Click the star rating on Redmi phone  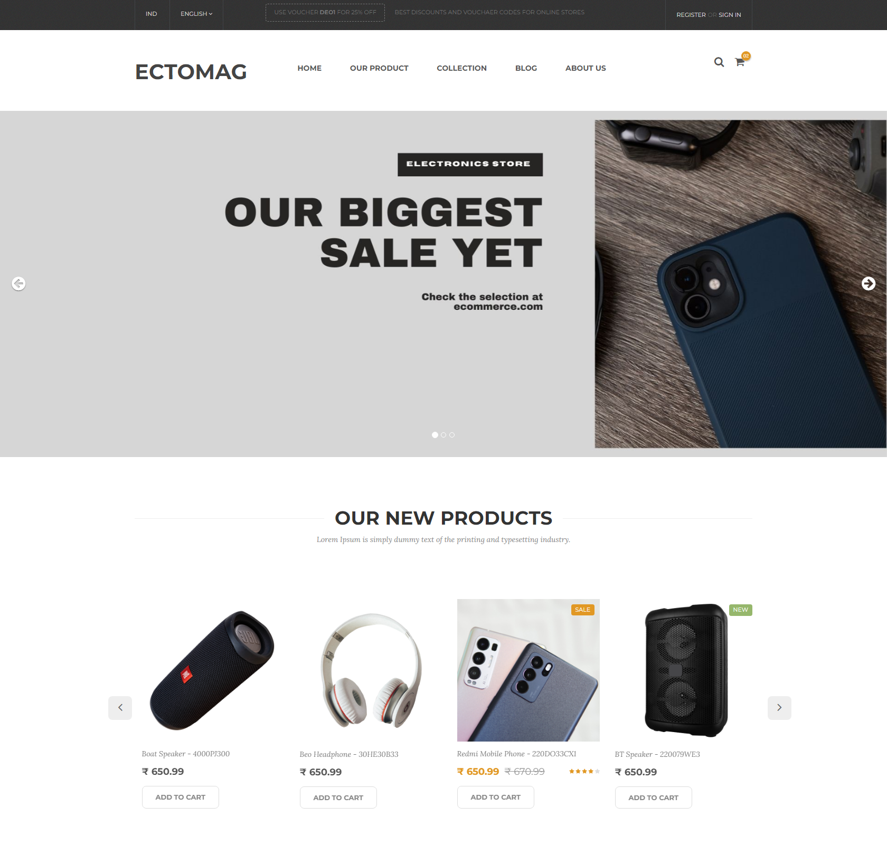(584, 772)
